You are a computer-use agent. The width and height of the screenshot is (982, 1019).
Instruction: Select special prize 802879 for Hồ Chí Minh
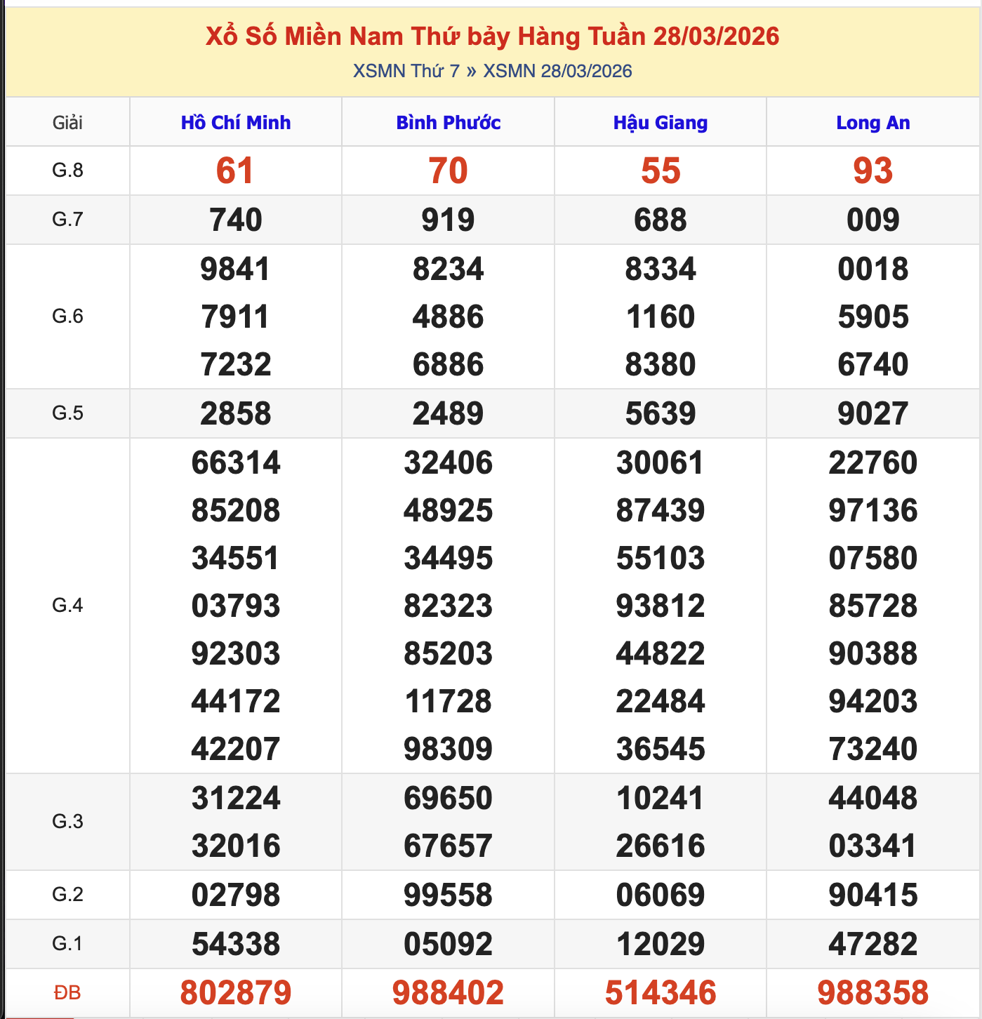pyautogui.click(x=235, y=992)
